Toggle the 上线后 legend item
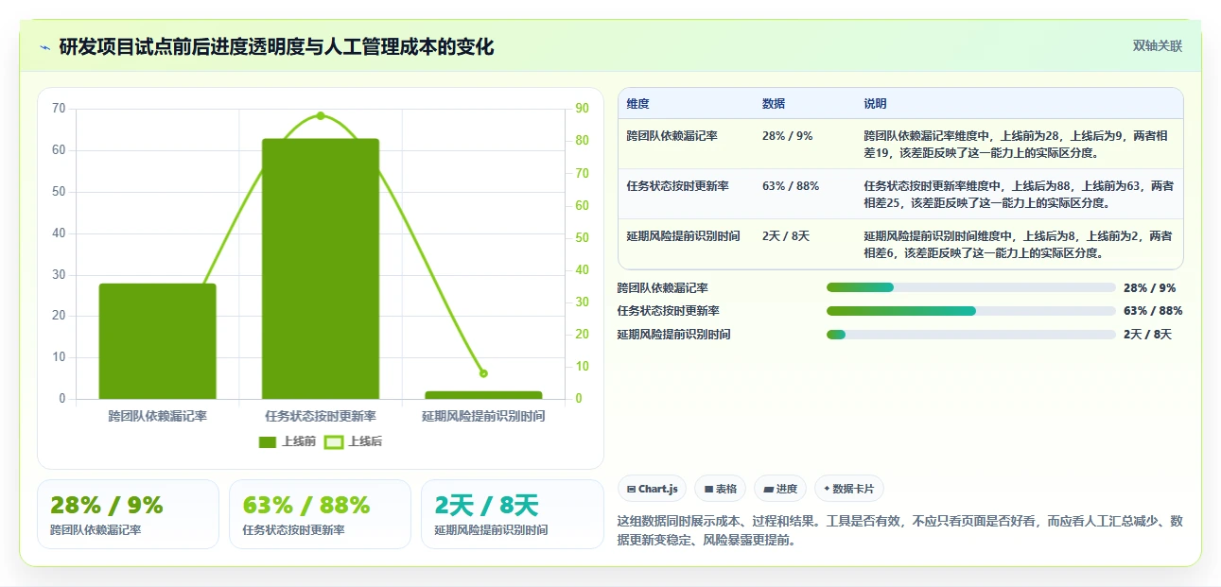This screenshot has height=587, width=1221. pyautogui.click(x=354, y=441)
